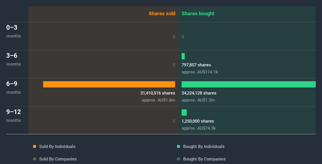Toggle the Bought By Individuals legend label

[x=204, y=146]
